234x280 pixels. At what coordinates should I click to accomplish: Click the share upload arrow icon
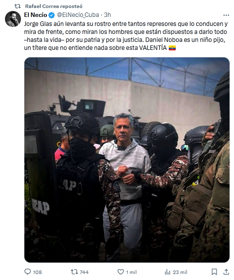[x=226, y=272]
